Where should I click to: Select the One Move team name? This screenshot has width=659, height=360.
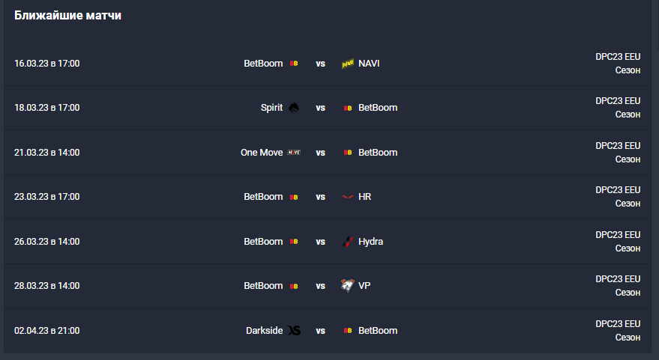[x=262, y=153]
